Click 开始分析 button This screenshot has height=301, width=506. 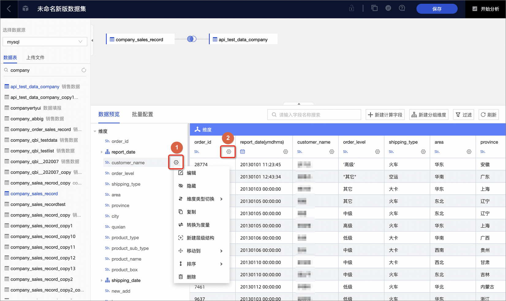point(485,9)
